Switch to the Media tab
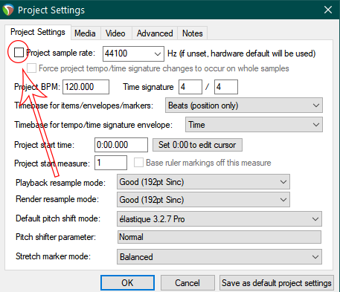Viewport: 340px width, 292px height. (x=86, y=33)
